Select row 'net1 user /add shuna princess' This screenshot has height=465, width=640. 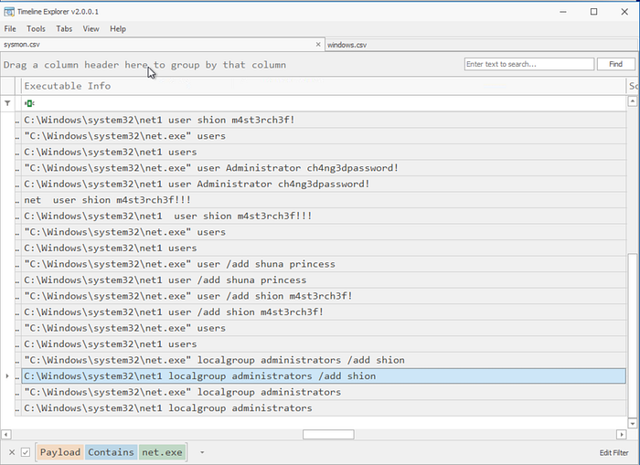point(324,280)
